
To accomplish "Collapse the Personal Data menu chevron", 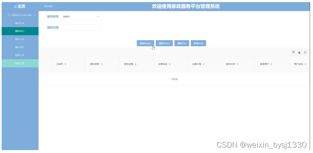I will (x=35, y=15).
